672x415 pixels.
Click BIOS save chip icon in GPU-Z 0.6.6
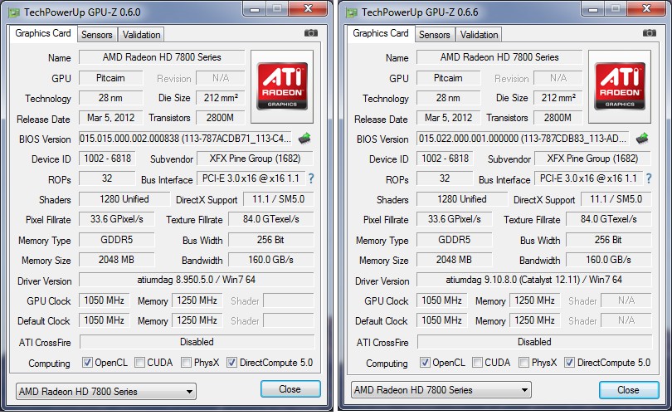click(642, 138)
